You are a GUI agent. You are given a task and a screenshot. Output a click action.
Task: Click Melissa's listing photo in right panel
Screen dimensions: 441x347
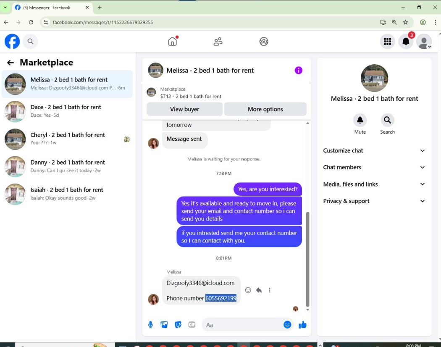tap(374, 78)
